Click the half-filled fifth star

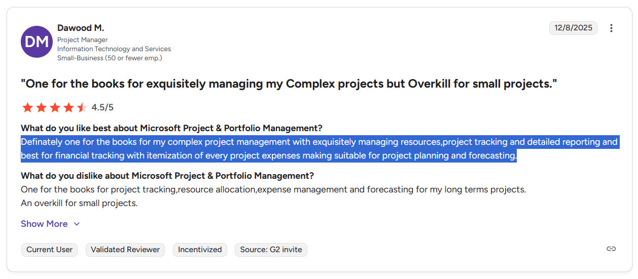[x=82, y=107]
